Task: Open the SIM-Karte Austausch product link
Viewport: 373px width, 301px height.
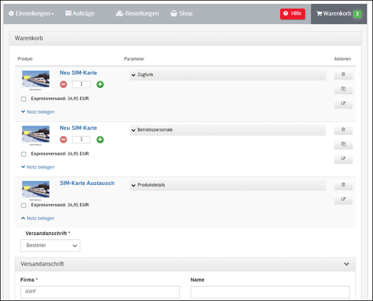Action: coord(87,183)
